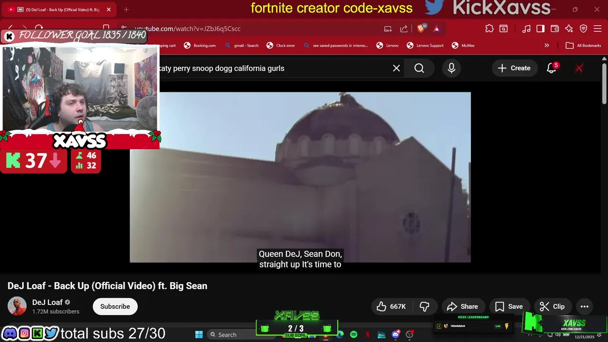Open the Brave VPN shield icon

click(584, 28)
